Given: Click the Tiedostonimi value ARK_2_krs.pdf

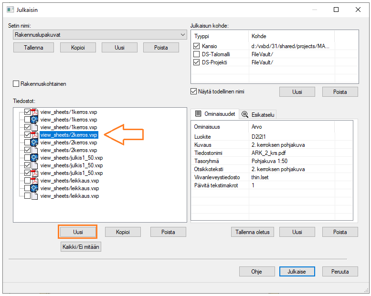Looking at the screenshot, I should [268, 153].
